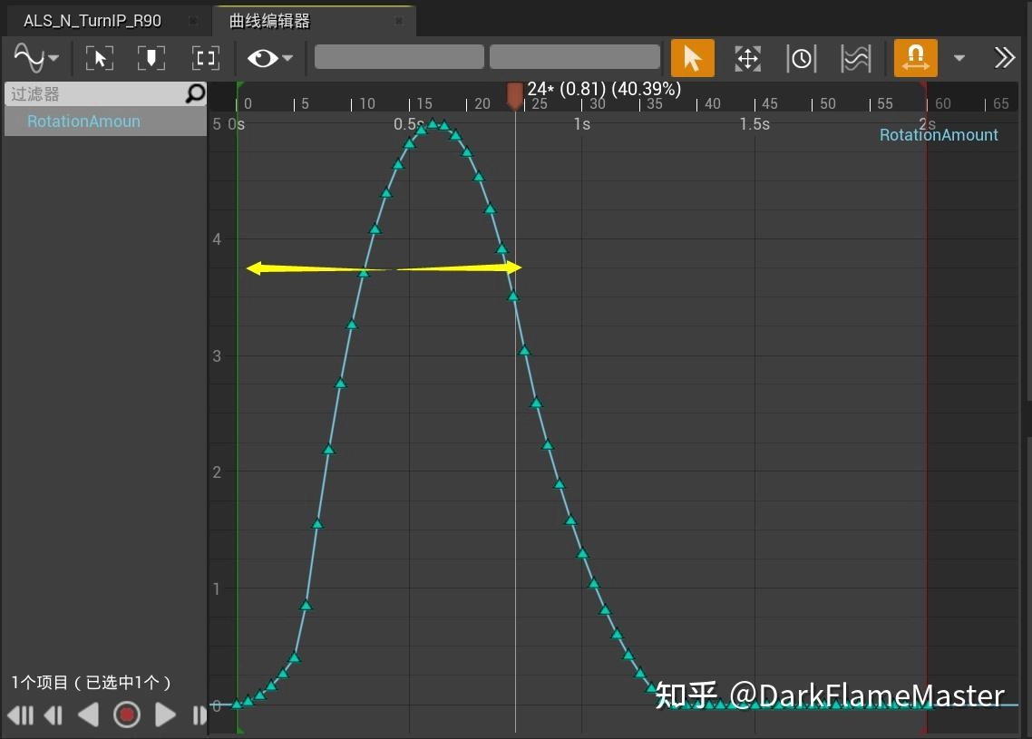Open the snapping options dropdown arrow
This screenshot has width=1032, height=739.
pos(959,59)
